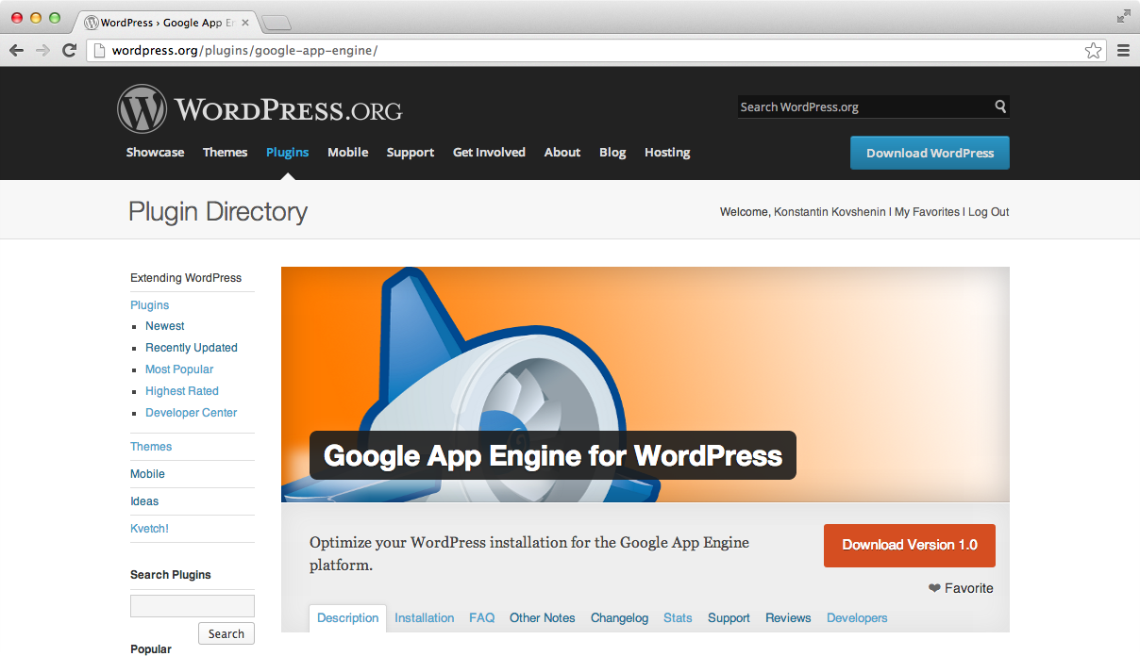Click the Download Version 1.0 button
Screen dimensions: 1140x656
point(910,545)
